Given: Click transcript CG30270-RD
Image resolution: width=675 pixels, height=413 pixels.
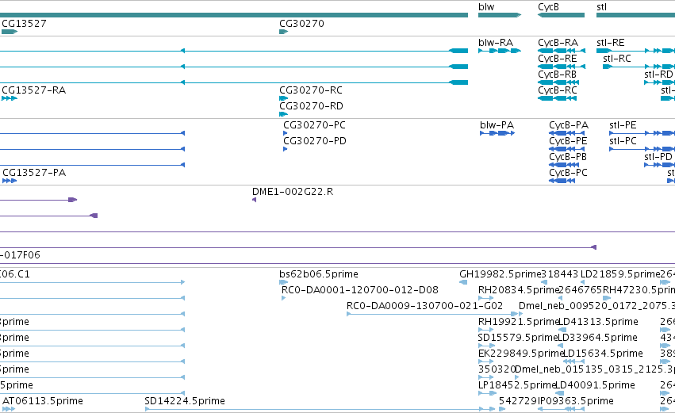Looking at the screenshot, I should (x=311, y=106).
